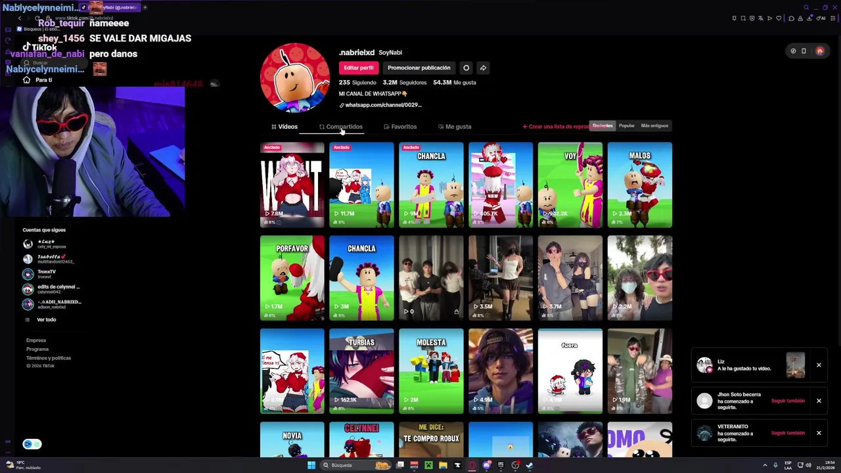The image size is (841, 473).
Task: Click the 3.2M Seguidores count
Action: (x=405, y=83)
